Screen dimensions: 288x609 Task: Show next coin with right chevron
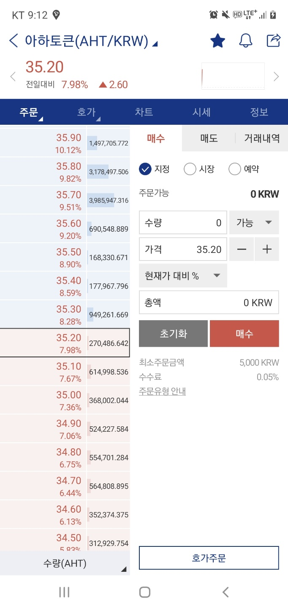coord(276,77)
